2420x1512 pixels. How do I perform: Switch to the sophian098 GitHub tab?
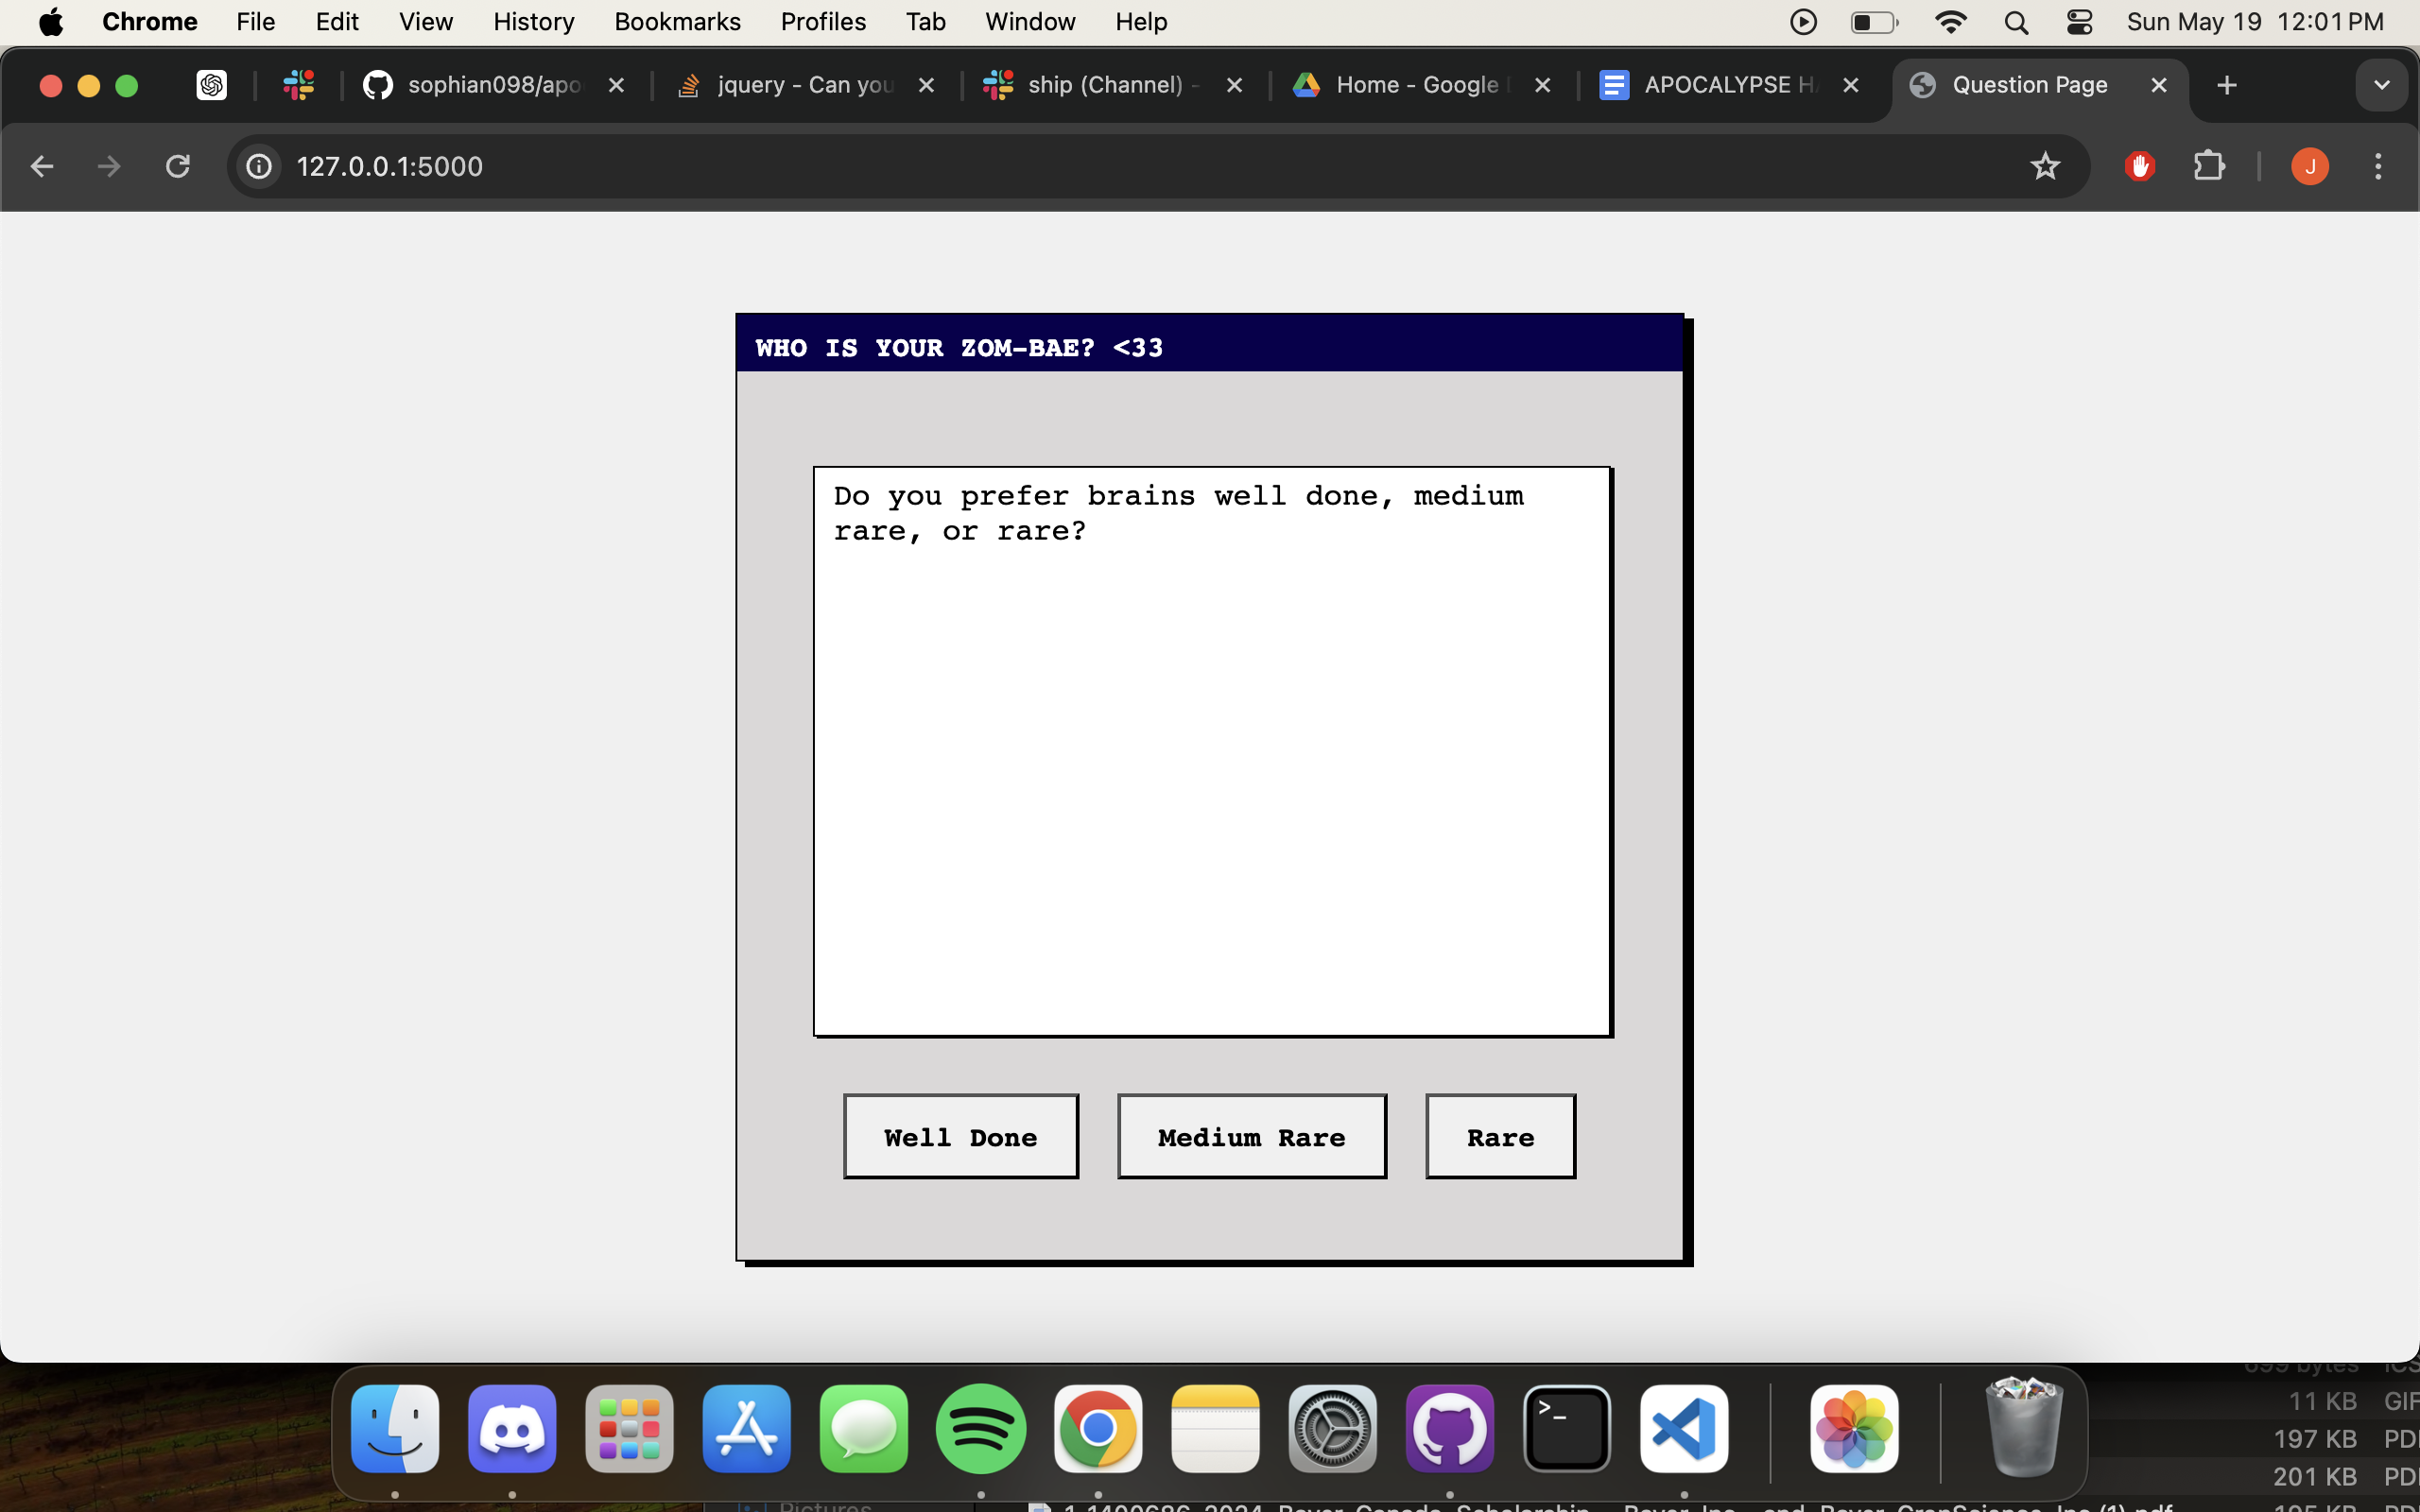pyautogui.click(x=494, y=85)
